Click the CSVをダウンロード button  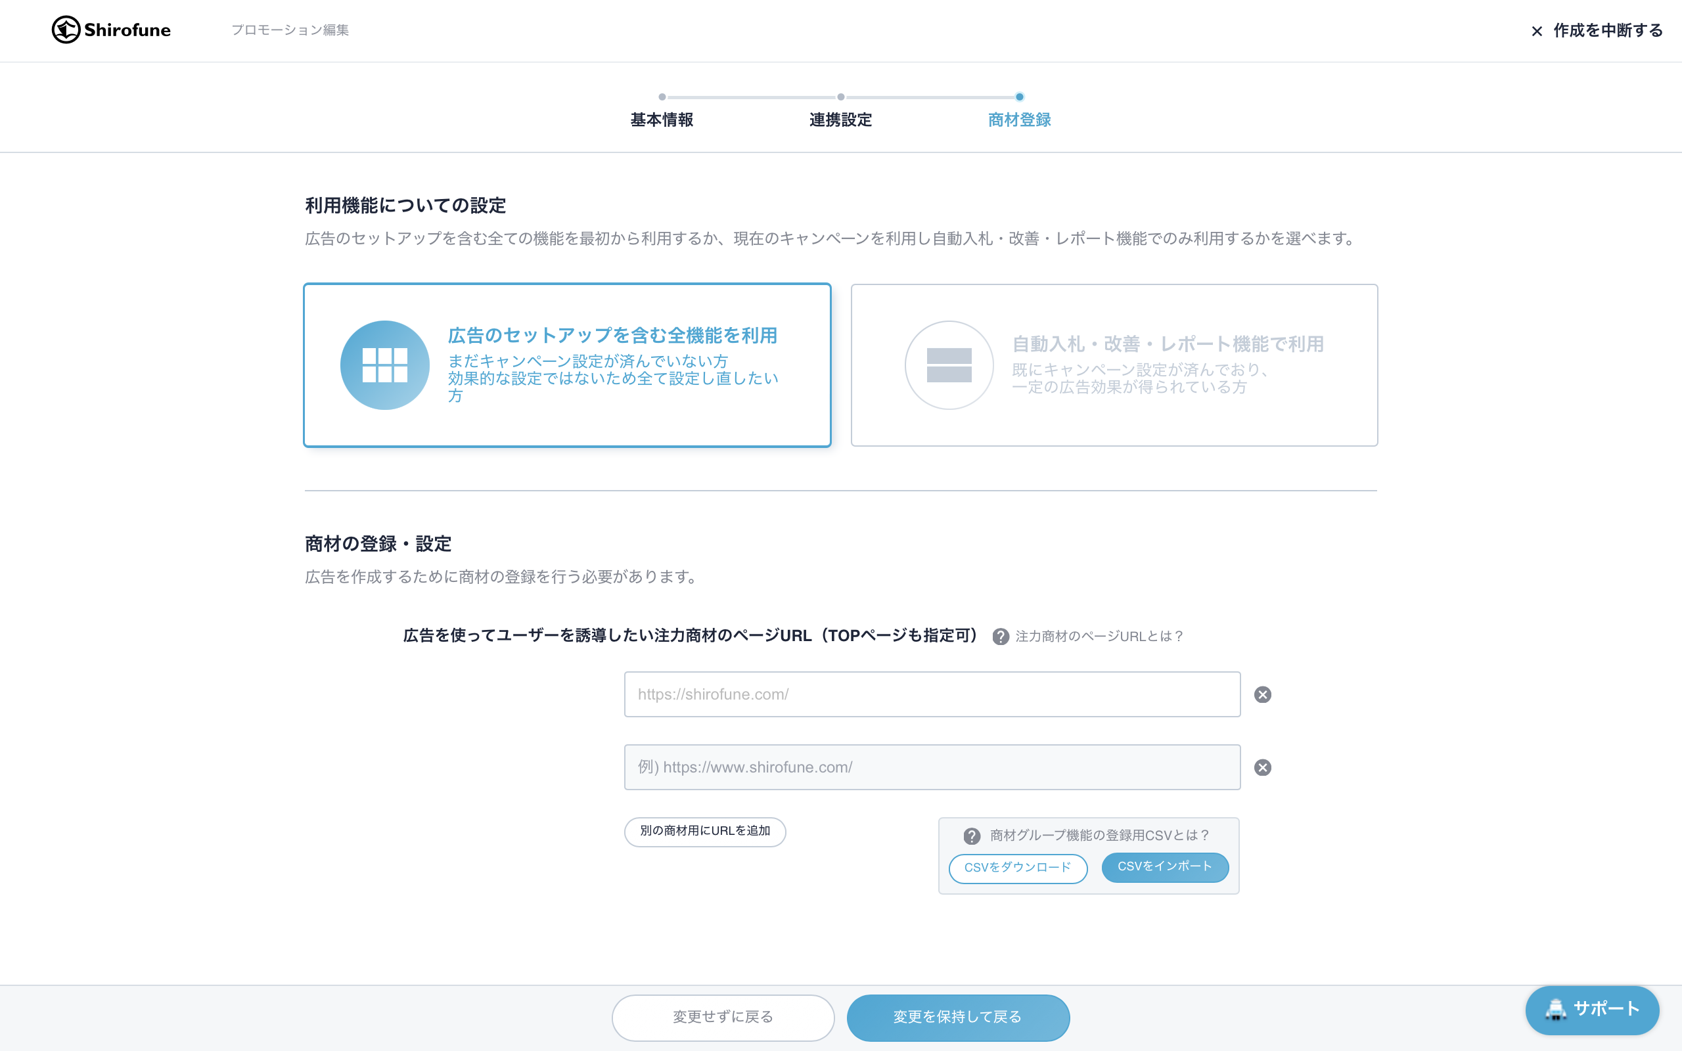pos(1018,868)
